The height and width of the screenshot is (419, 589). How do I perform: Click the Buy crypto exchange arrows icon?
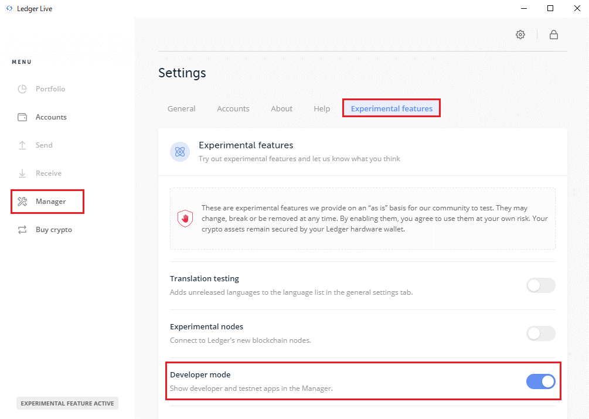[22, 230]
